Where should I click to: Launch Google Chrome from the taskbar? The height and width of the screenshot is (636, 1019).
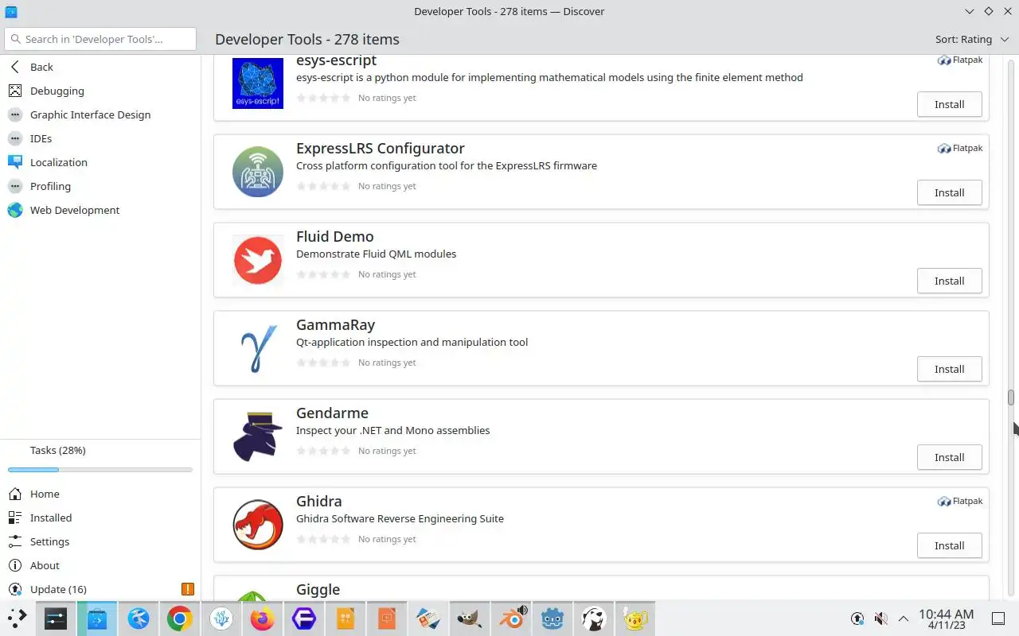[x=180, y=619]
